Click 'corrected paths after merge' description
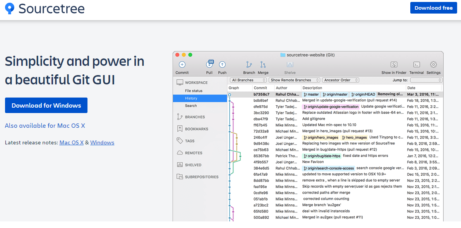 [x=326, y=193]
